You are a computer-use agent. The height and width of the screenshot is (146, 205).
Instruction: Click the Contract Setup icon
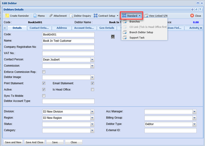[x=96, y=15]
